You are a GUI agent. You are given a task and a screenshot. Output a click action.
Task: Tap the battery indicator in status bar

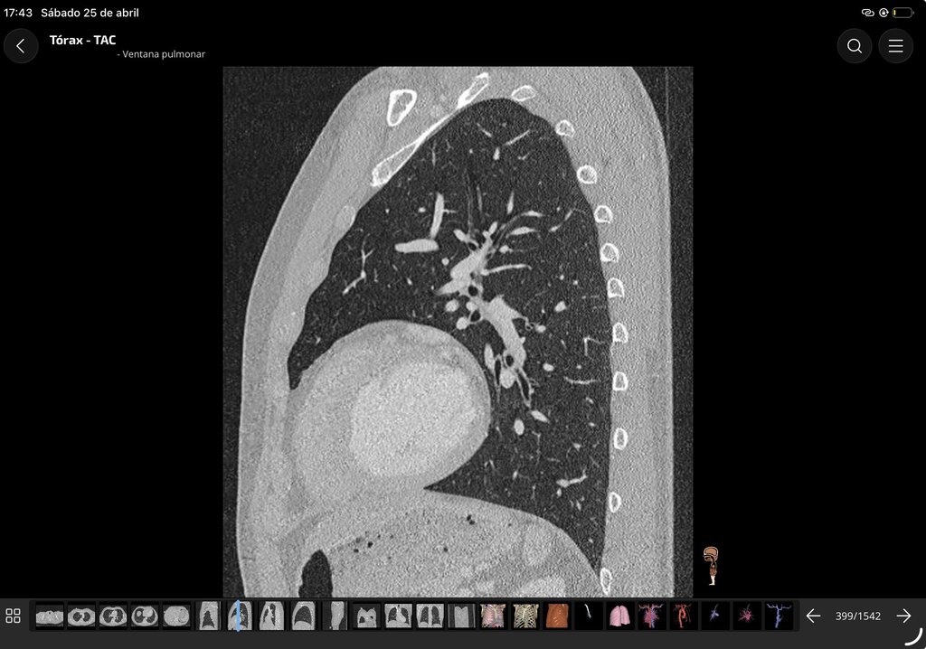902,13
